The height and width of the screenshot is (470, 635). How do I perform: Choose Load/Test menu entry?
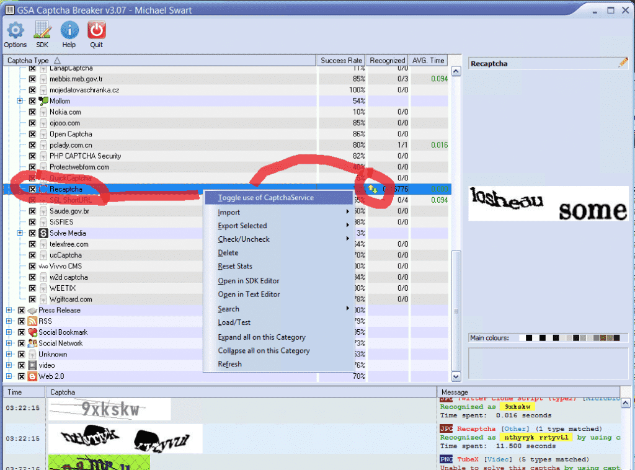[x=278, y=322]
